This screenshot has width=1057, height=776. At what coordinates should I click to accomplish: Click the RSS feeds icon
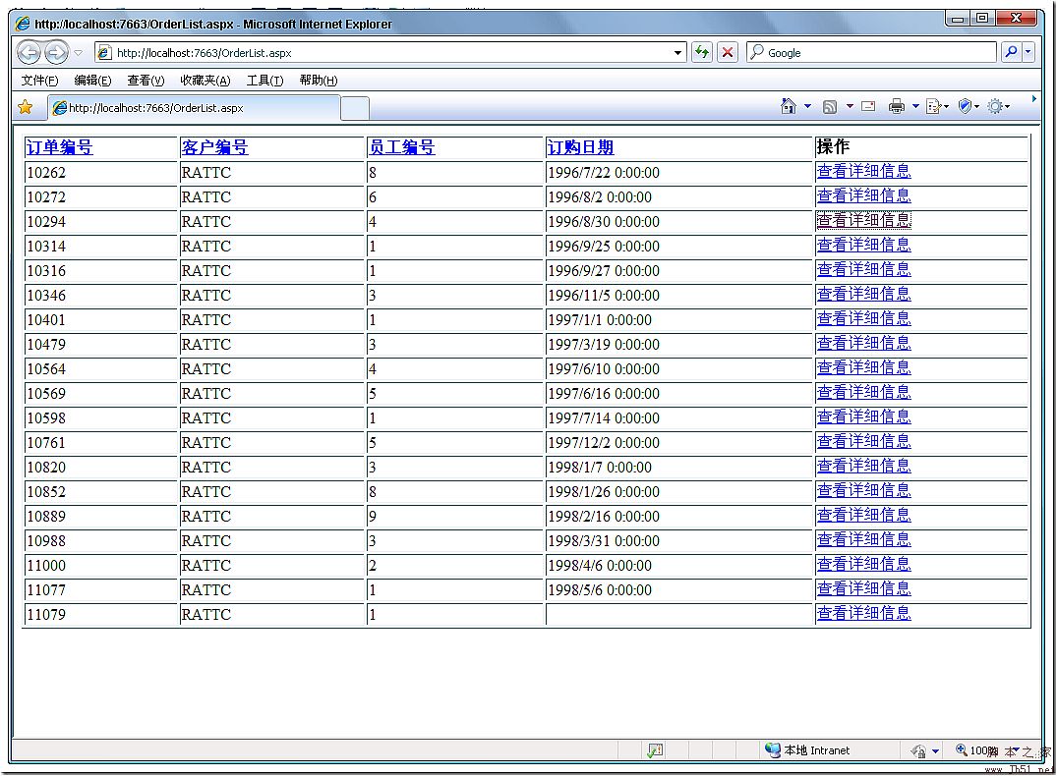[x=830, y=106]
